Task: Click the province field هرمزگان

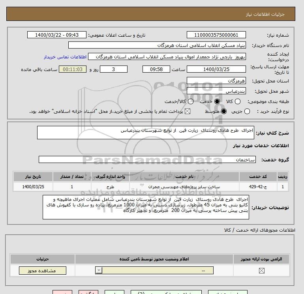Action: 216,81
